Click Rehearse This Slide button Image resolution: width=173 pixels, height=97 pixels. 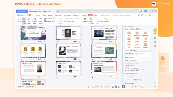coord(131,74)
